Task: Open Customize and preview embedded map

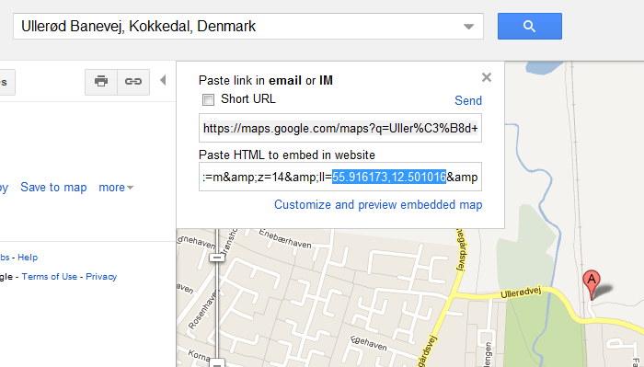Action: [378, 204]
